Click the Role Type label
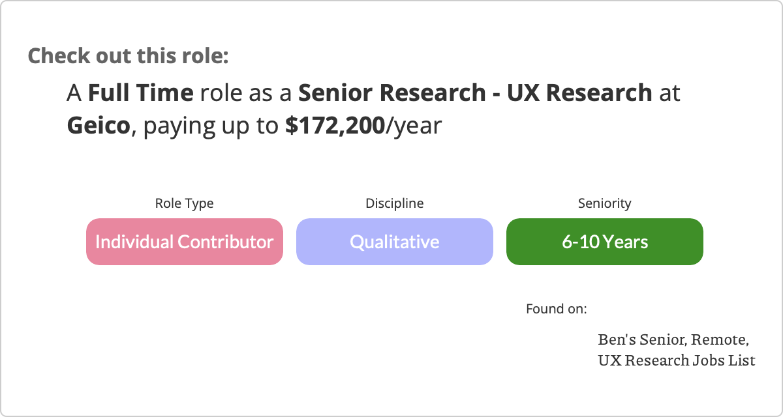Screen dimensions: 783x417 tap(184, 203)
